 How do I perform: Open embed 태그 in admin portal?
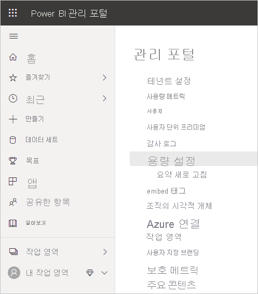pos(166,191)
